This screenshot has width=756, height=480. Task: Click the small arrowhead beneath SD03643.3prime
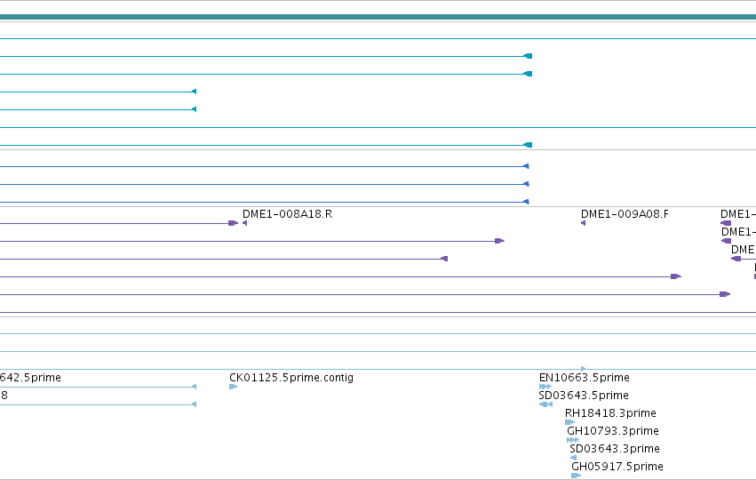tap(573, 458)
